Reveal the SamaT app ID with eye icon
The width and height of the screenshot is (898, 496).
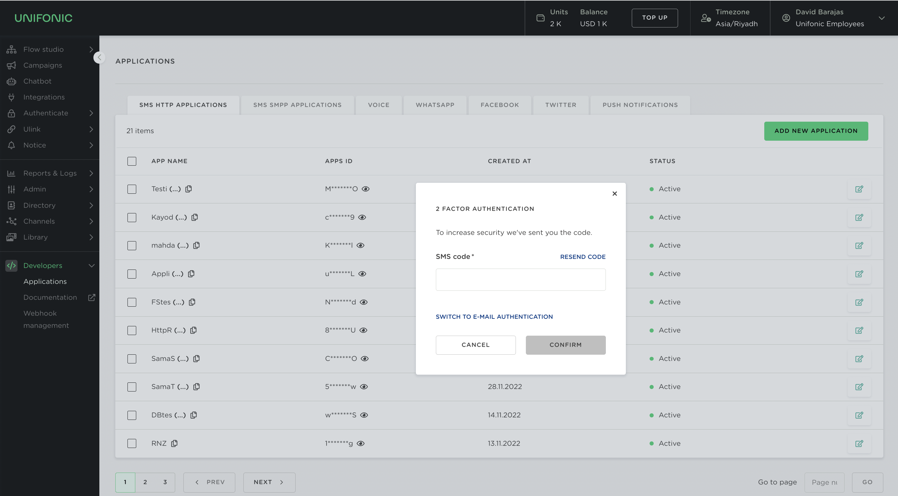[364, 387]
